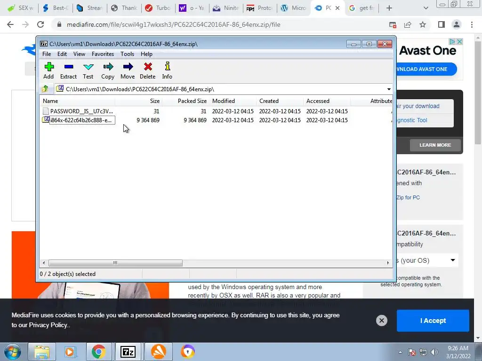Click the LEARN MORE button
This screenshot has height=361, width=482.
click(435, 145)
